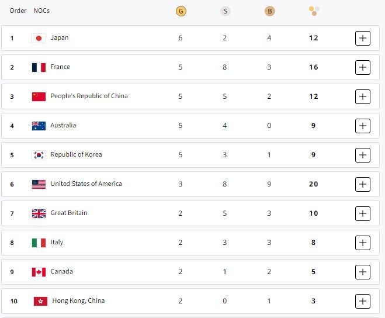Image resolution: width=385 pixels, height=318 pixels.
Task: Select the France total medals value 16
Action: pos(314,67)
